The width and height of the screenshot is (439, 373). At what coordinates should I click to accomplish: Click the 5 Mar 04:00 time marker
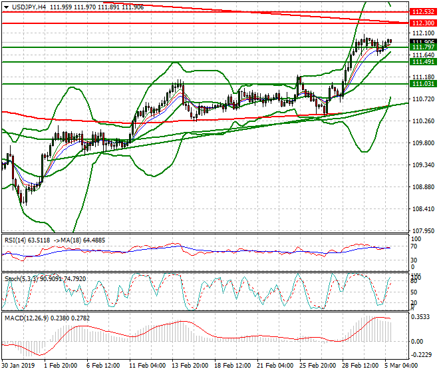pos(401,366)
